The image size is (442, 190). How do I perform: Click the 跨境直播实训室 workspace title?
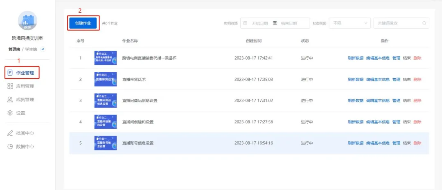[x=27, y=38]
